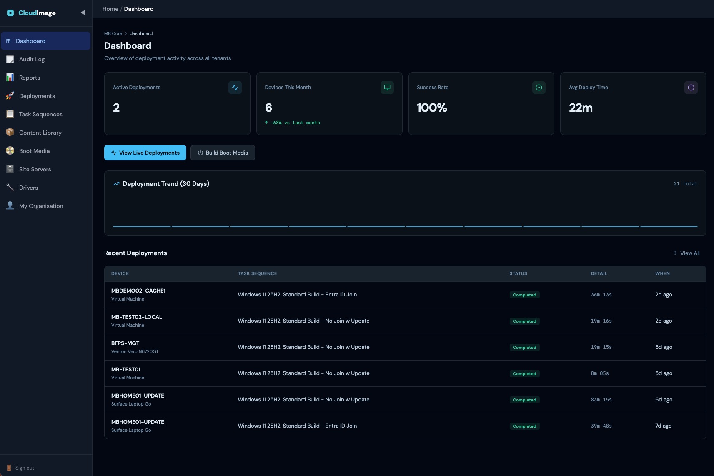Click the TASK SEQUENCE column header
The width and height of the screenshot is (714, 476).
(x=257, y=273)
